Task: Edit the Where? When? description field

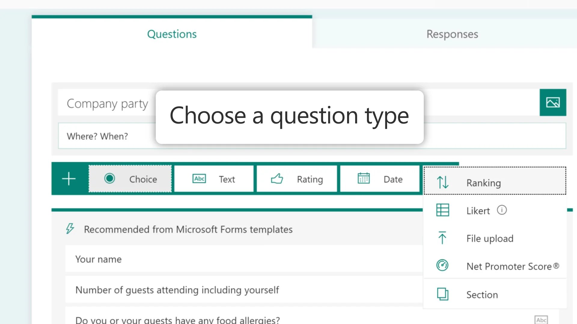Action: tap(97, 136)
